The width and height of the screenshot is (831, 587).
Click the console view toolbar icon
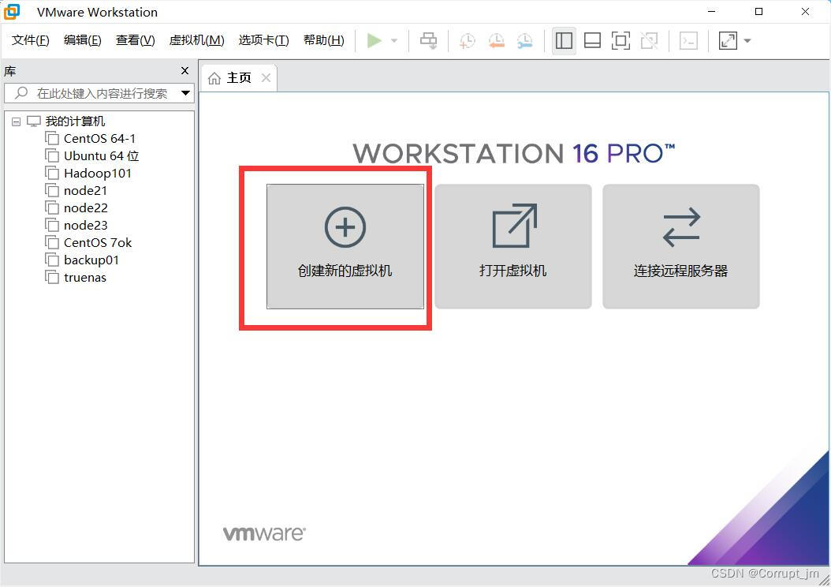(688, 40)
